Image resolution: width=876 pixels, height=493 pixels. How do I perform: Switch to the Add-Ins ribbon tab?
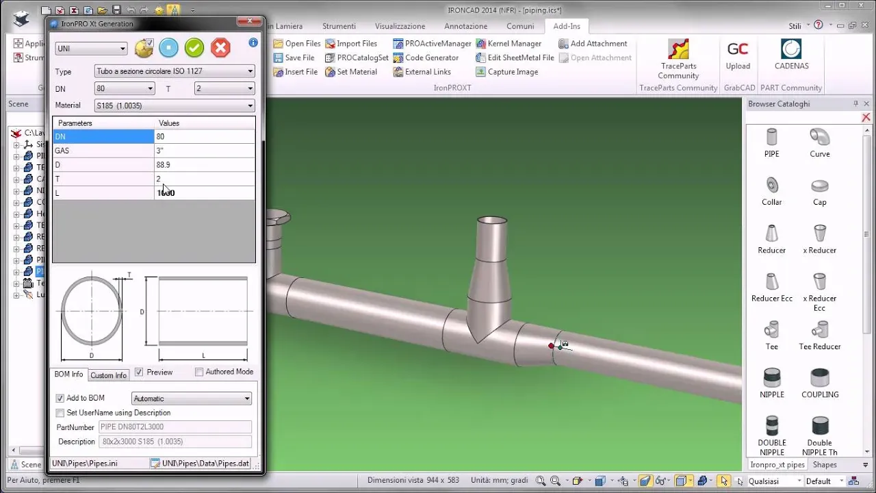pyautogui.click(x=566, y=26)
